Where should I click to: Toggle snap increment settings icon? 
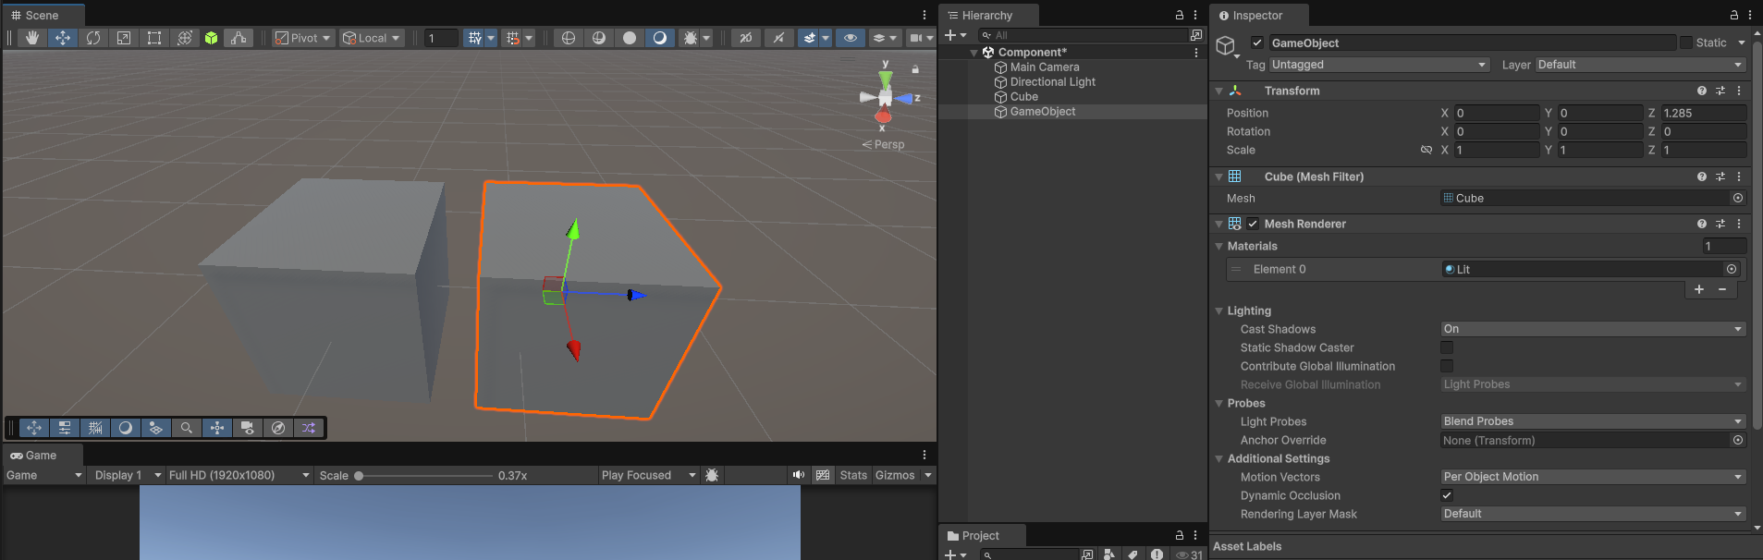point(513,38)
